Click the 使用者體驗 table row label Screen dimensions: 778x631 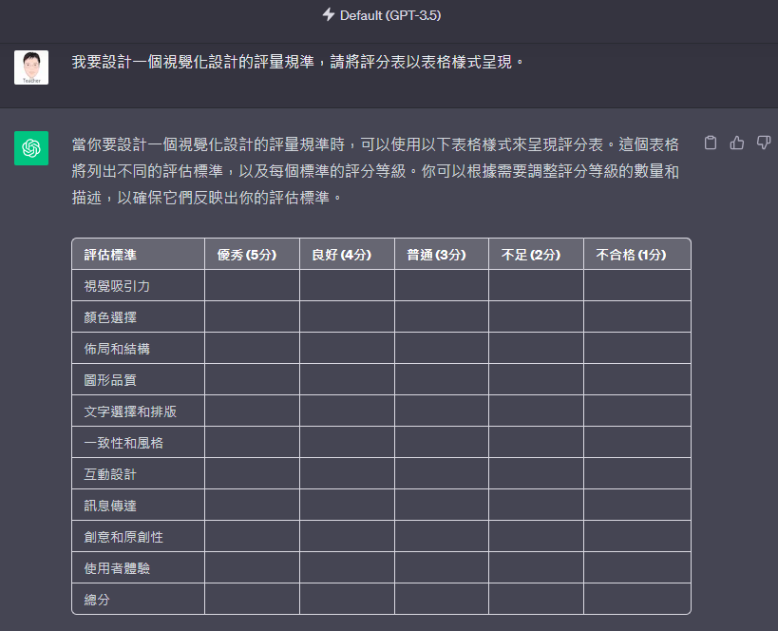tap(117, 568)
